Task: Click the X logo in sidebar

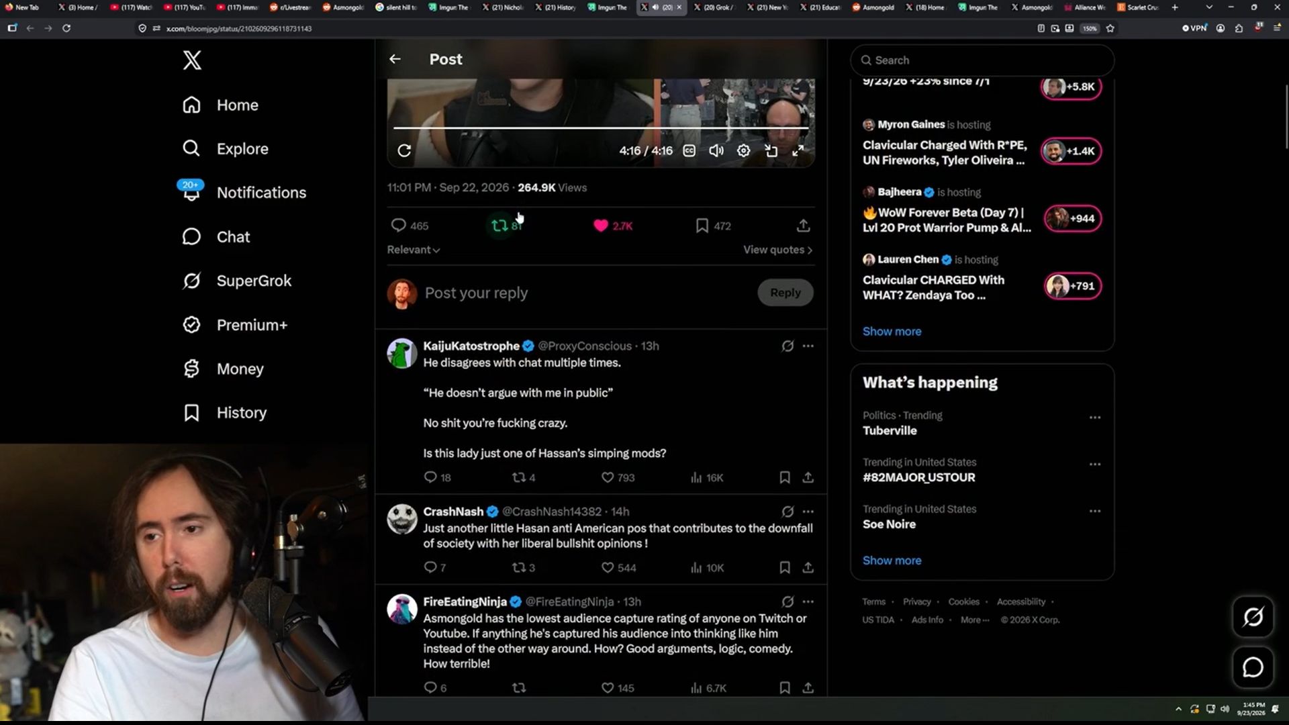Action: (x=192, y=60)
